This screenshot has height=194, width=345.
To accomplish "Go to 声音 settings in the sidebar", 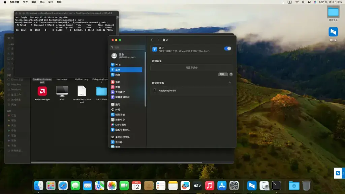I will coord(126,87).
